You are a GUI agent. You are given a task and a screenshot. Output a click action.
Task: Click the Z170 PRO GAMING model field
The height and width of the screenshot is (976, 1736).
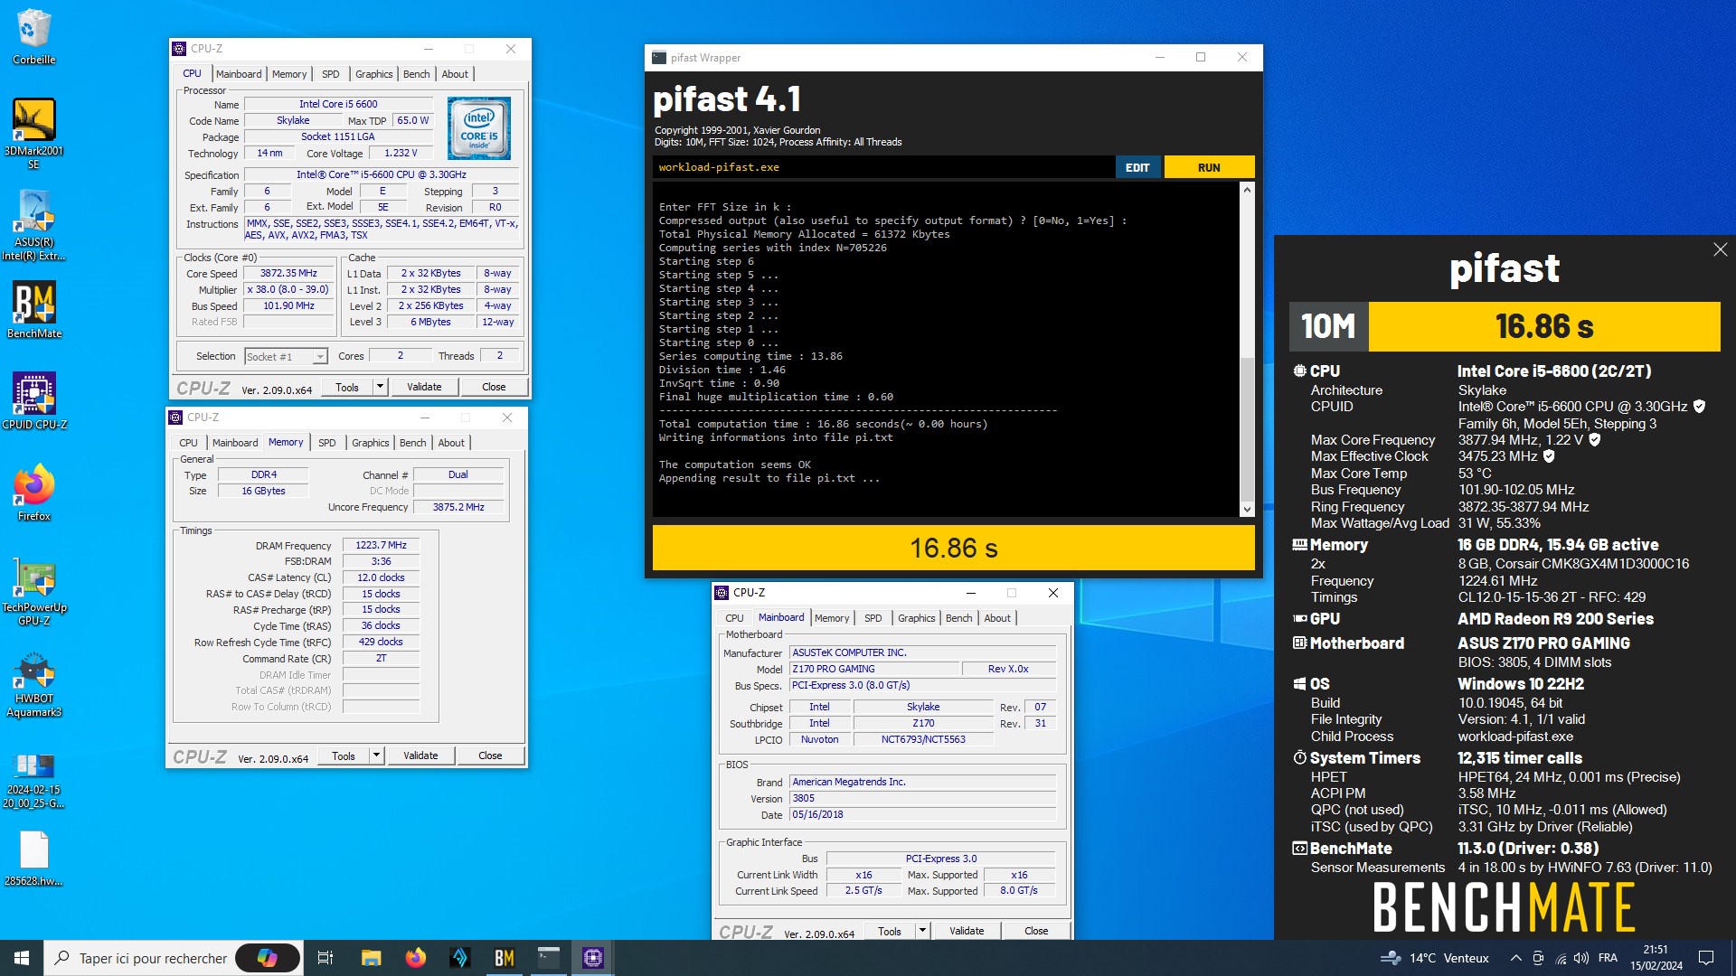point(874,669)
